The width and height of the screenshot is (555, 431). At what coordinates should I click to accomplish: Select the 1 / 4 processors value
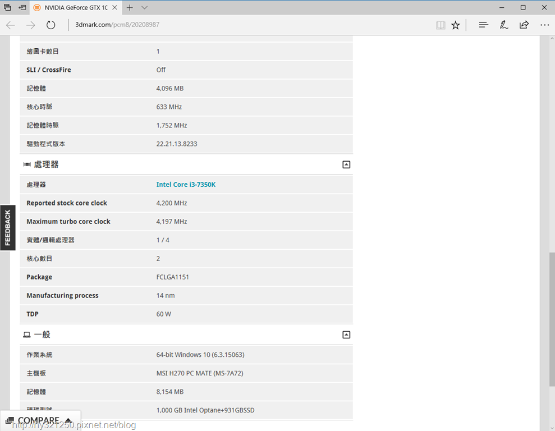[x=163, y=240]
